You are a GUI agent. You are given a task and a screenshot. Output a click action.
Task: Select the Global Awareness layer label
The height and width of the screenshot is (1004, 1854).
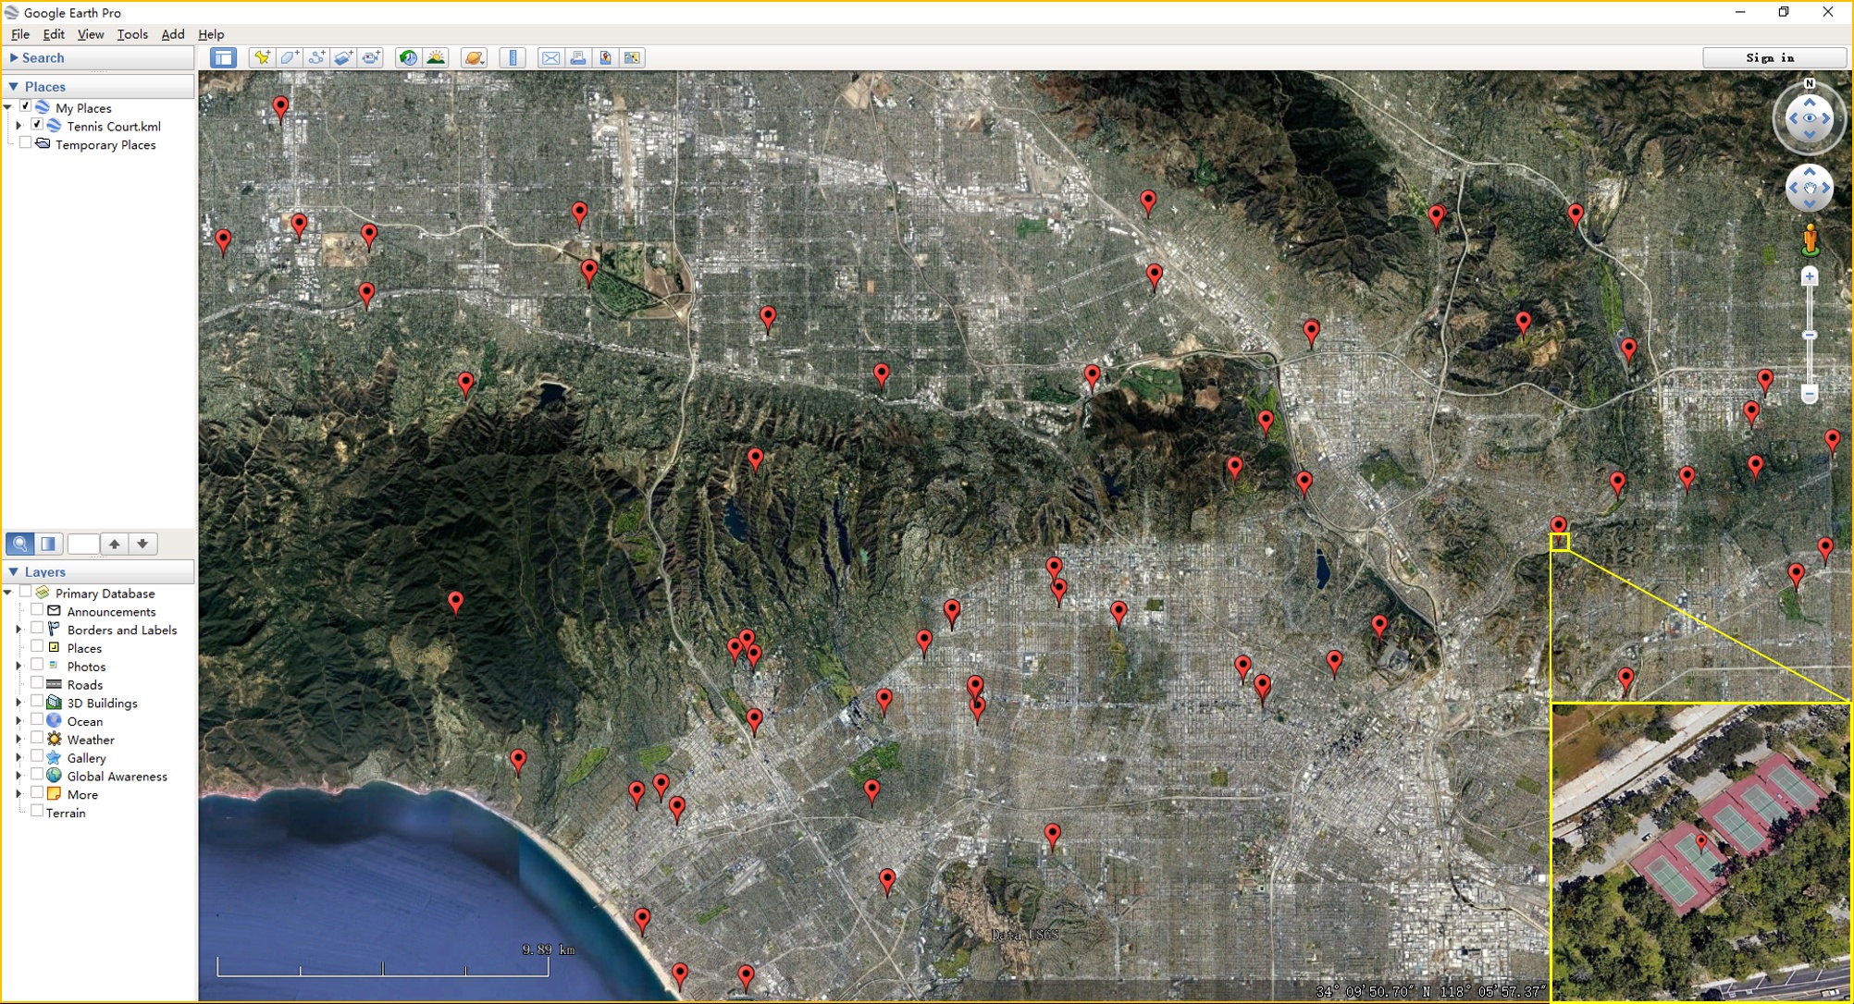[x=117, y=777]
